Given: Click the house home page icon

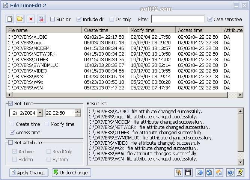Looking at the screenshot, I should (x=219, y=172).
